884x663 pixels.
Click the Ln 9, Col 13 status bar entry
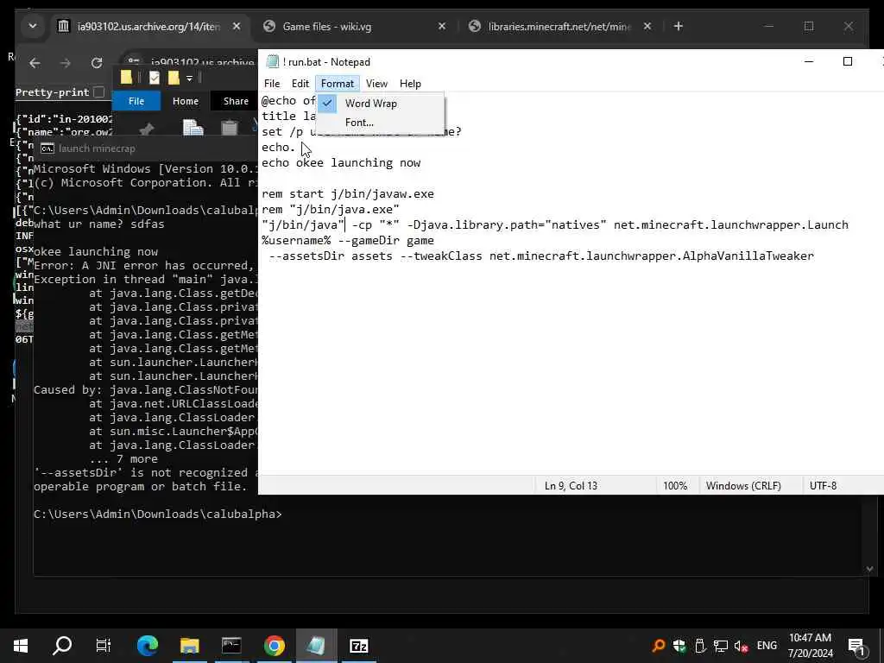571,485
